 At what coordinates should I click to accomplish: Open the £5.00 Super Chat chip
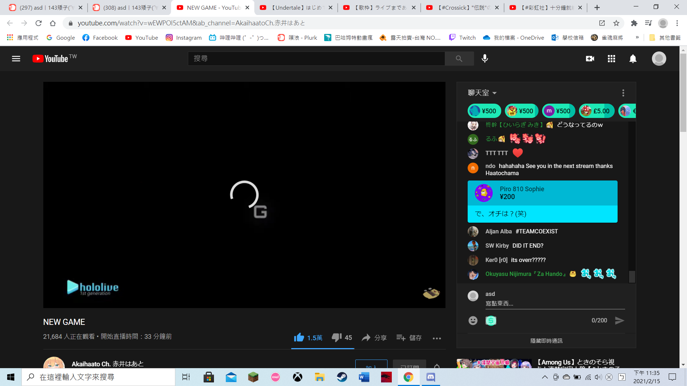click(x=596, y=111)
